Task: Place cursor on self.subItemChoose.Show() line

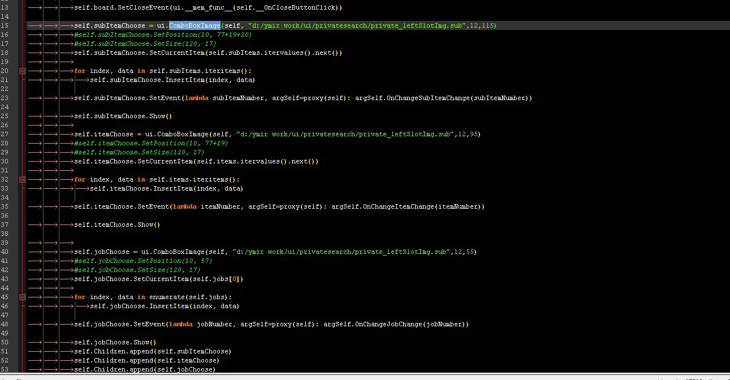Action: [x=123, y=116]
